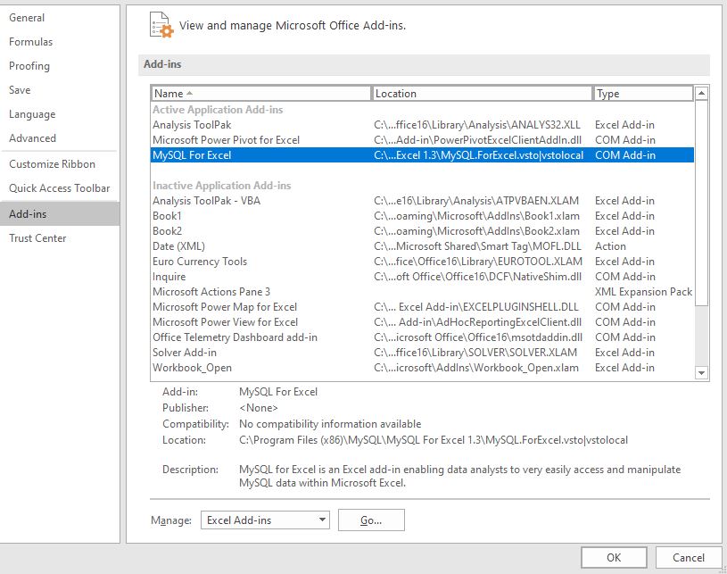727x574 pixels.
Task: Click the Workbook_Open.xlam location path
Action: pyautogui.click(x=476, y=368)
